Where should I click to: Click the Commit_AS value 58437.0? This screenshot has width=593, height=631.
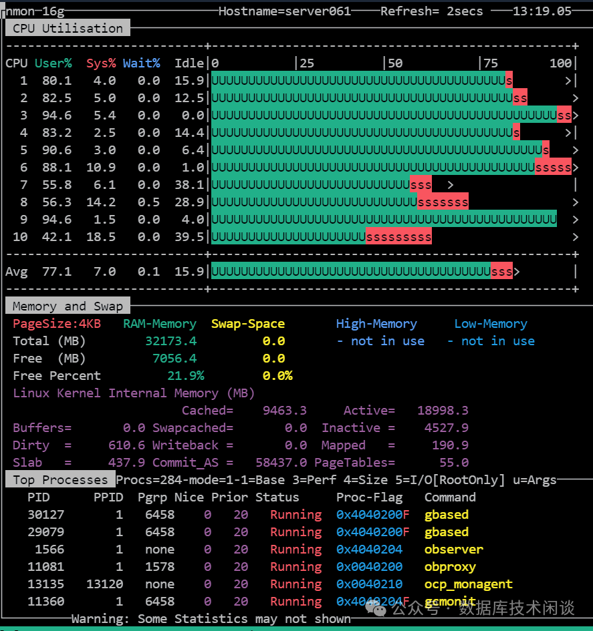pos(281,462)
